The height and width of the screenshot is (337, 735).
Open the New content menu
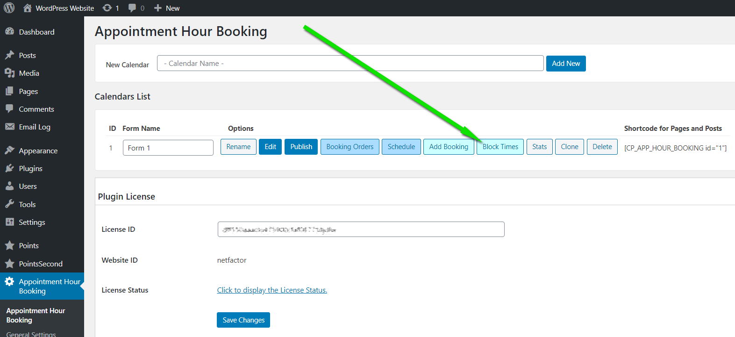tap(167, 8)
